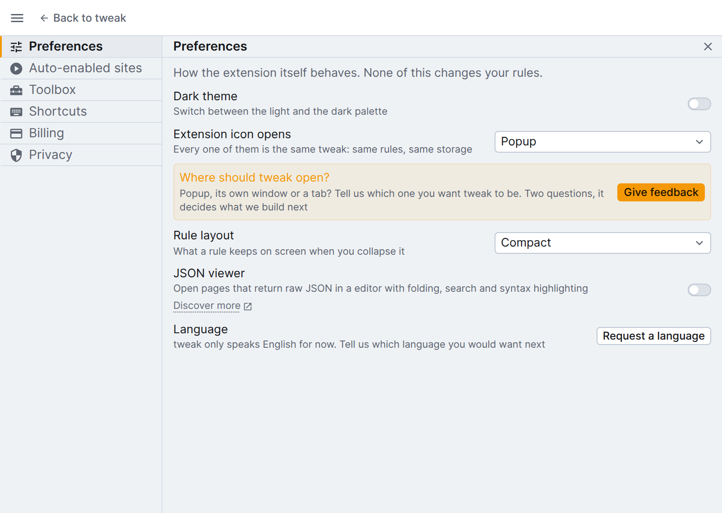Switch to the Billing section
The width and height of the screenshot is (722, 513).
(81, 133)
